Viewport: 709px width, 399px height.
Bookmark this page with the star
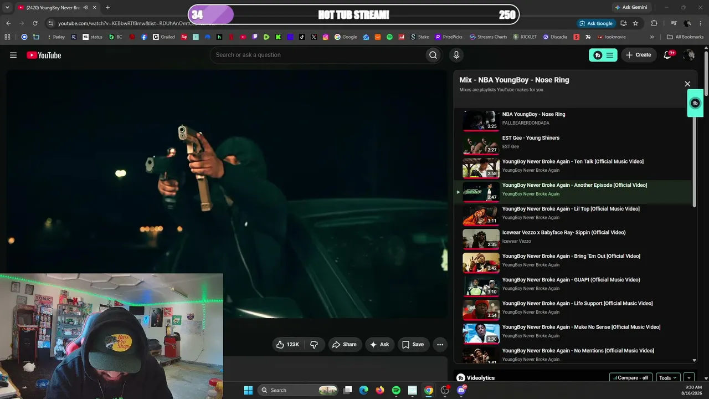[635, 23]
